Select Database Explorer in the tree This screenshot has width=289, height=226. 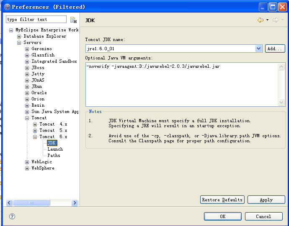[45, 36]
